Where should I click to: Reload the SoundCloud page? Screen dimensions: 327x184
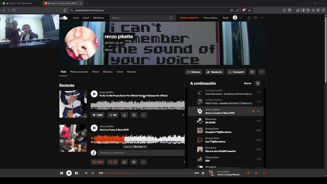(14, 10)
